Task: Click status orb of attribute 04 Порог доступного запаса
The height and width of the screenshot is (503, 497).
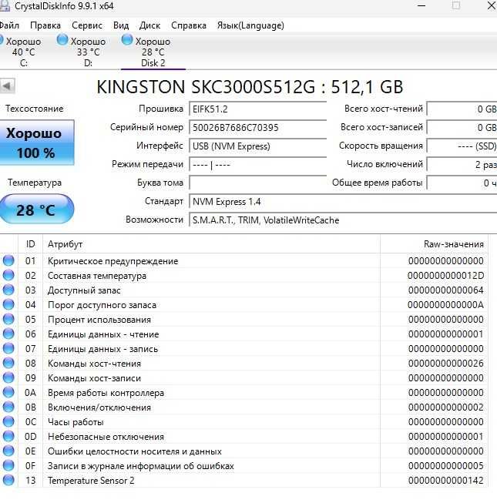Action: pos(8,304)
